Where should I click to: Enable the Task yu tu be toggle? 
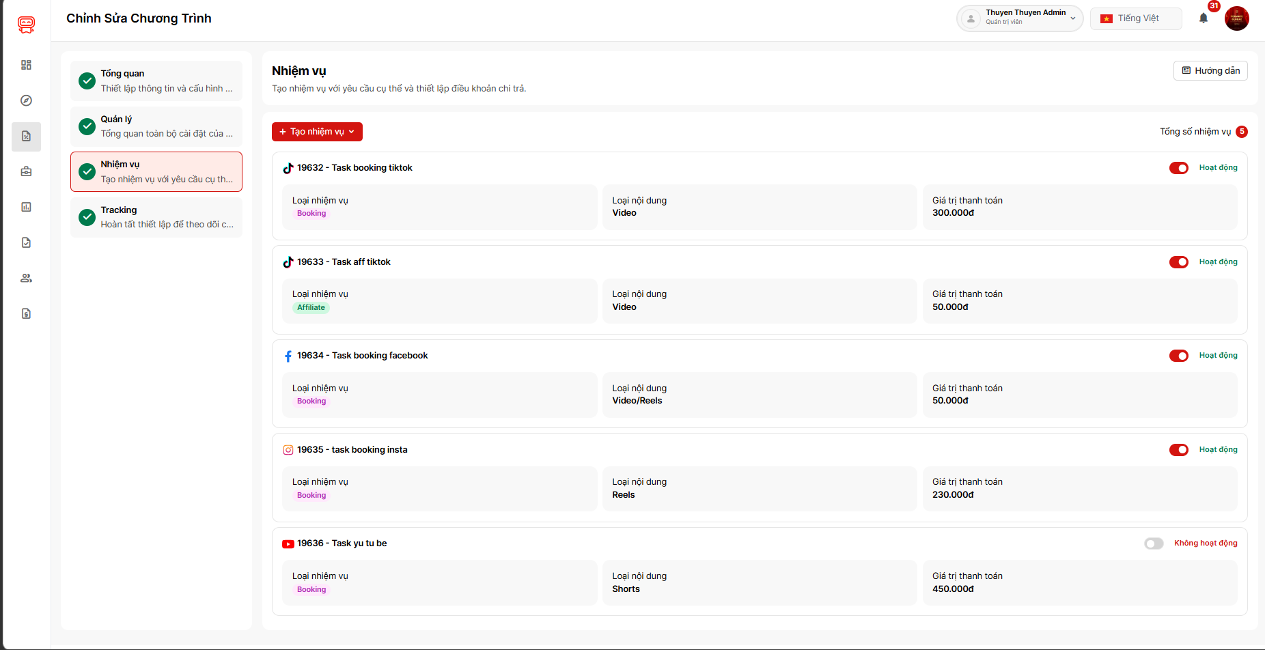[1154, 543]
